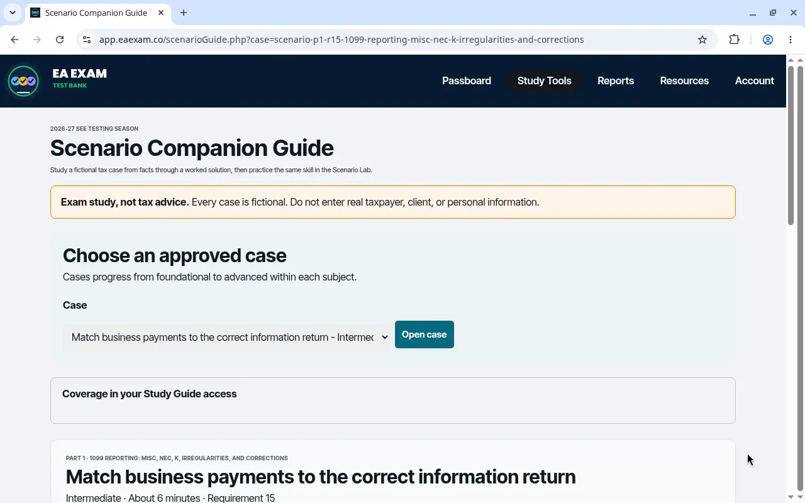Screen dimensions: 805x503
Task: Open the Passboard menu item
Action: (467, 80)
